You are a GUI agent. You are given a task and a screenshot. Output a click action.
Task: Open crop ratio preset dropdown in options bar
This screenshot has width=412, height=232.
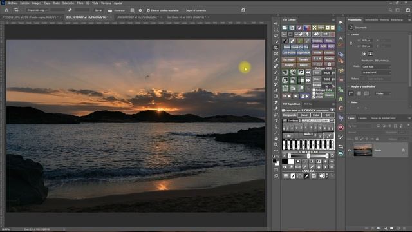[37, 10]
